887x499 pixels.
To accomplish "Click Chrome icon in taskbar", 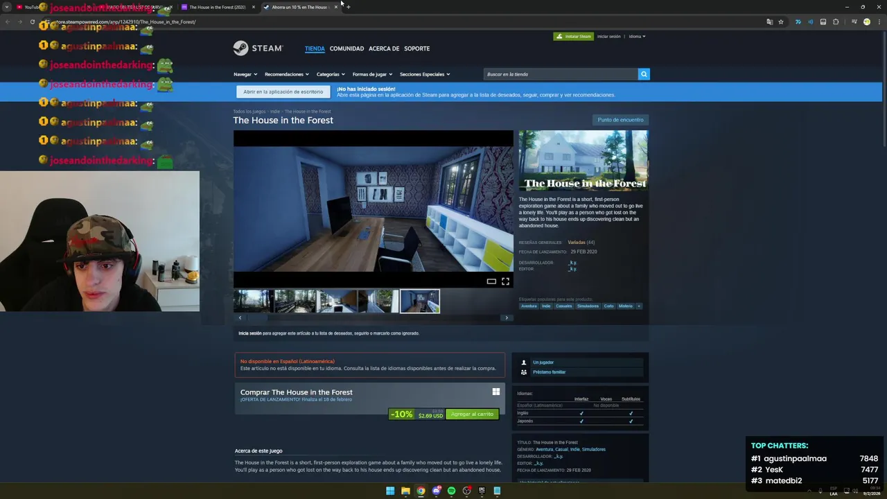I will pos(421,491).
